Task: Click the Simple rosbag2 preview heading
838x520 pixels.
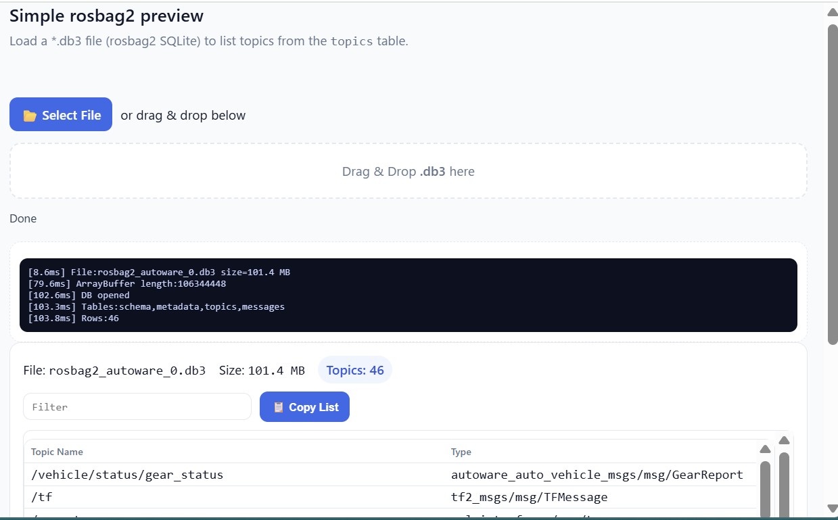Action: pyautogui.click(x=106, y=16)
